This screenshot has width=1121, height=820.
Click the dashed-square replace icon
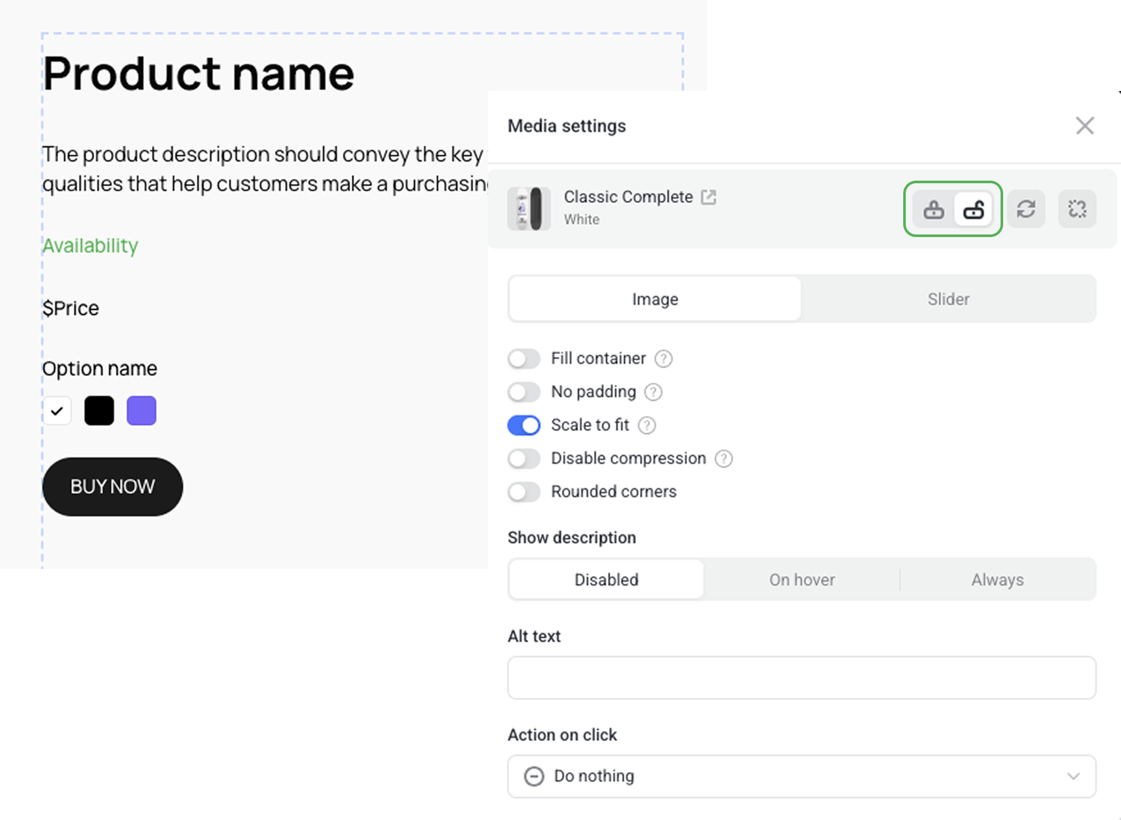coord(1077,209)
